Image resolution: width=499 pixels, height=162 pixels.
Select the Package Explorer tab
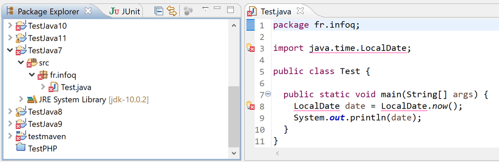click(x=49, y=12)
